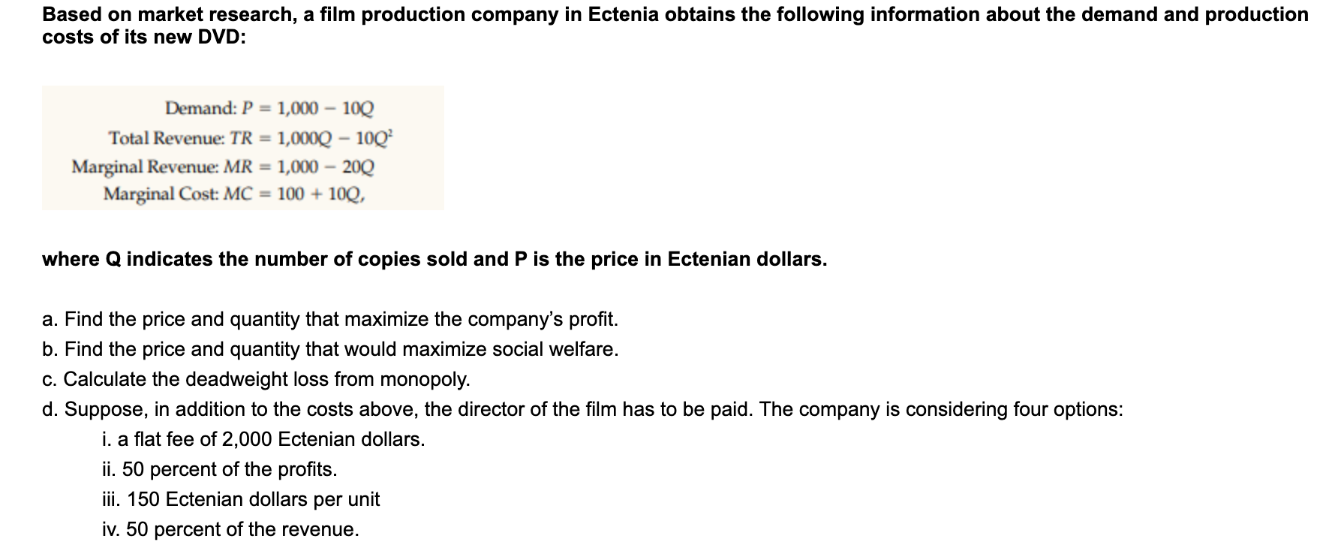The height and width of the screenshot is (545, 1338).
Task: Click question c on deadweight loss
Action: [256, 380]
